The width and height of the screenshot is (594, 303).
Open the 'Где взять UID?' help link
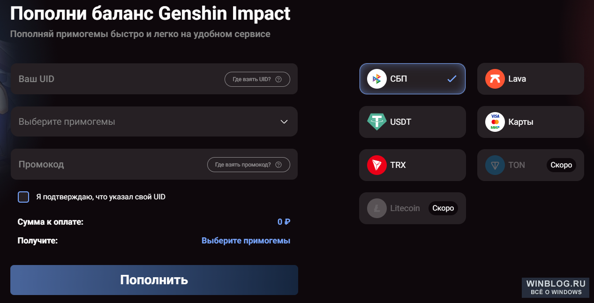(257, 79)
